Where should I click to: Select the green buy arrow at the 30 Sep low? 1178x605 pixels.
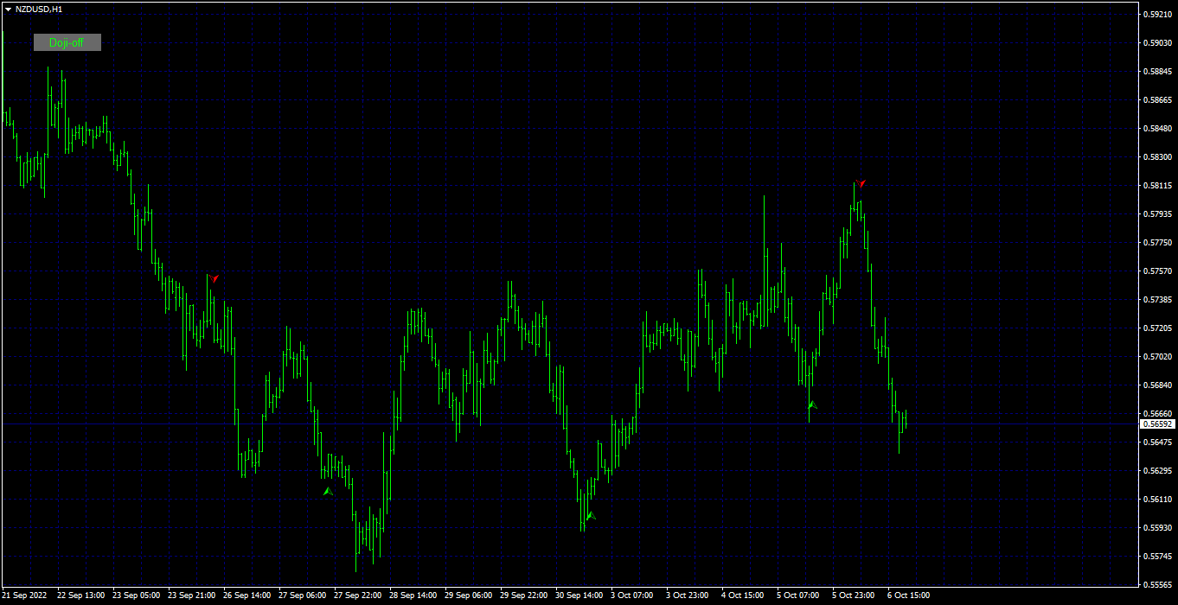591,516
